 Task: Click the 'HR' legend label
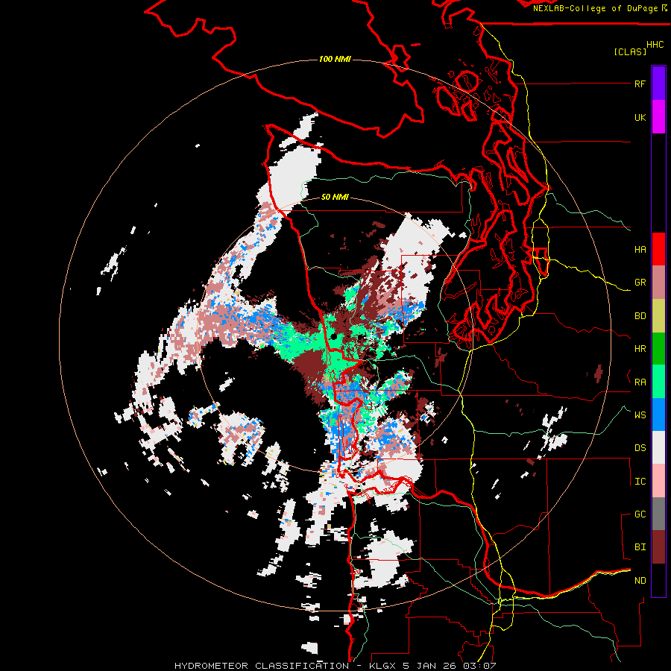640,349
